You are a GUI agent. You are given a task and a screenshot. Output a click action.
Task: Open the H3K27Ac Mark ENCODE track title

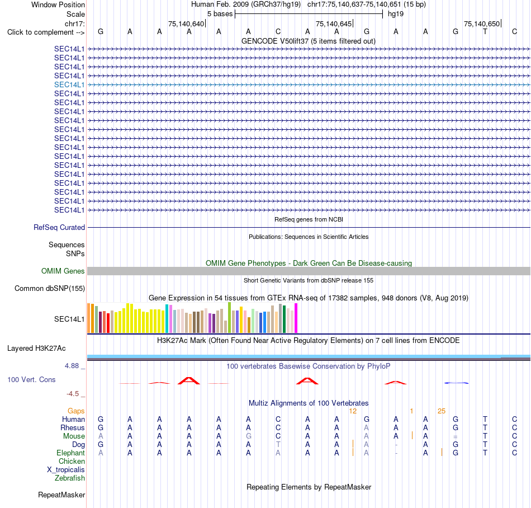[x=309, y=341]
